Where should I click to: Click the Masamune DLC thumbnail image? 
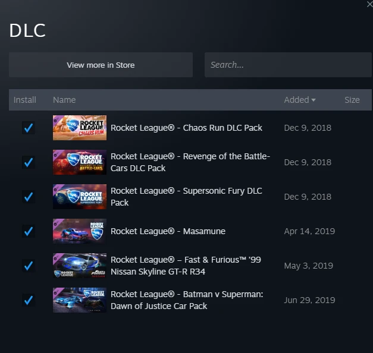coord(80,231)
